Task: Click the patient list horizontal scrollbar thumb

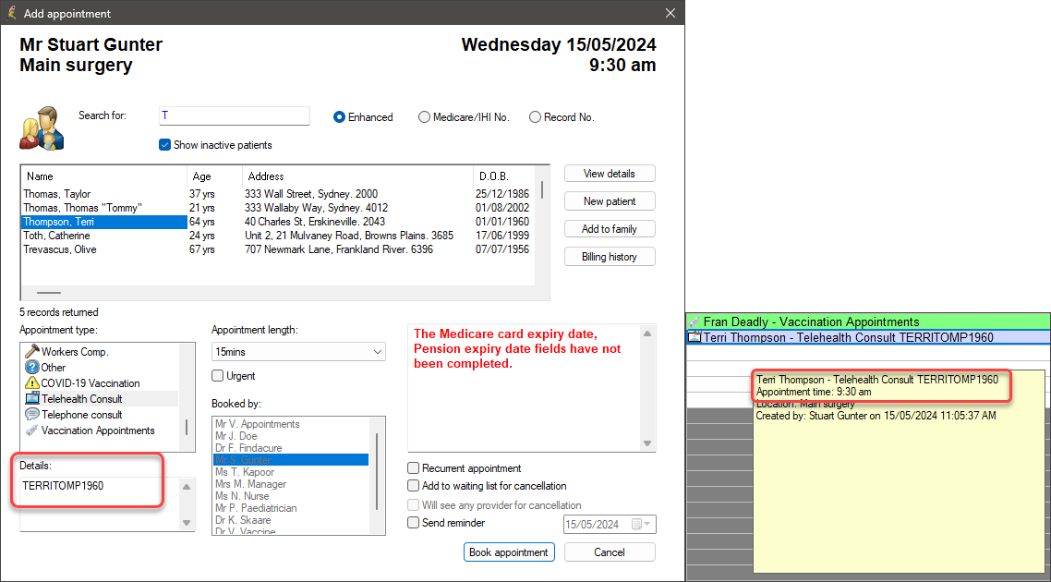Action: coord(48,293)
